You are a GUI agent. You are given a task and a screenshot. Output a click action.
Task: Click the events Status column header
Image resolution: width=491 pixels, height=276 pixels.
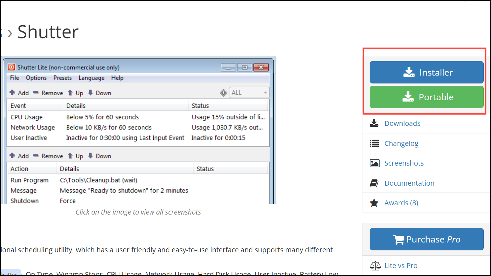point(229,106)
